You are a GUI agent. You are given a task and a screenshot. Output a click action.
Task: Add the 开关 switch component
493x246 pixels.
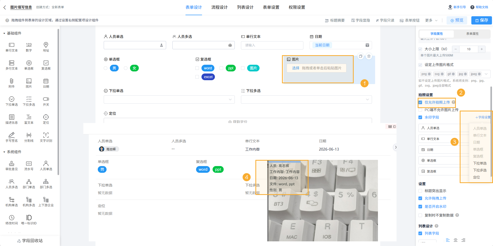coord(46,101)
